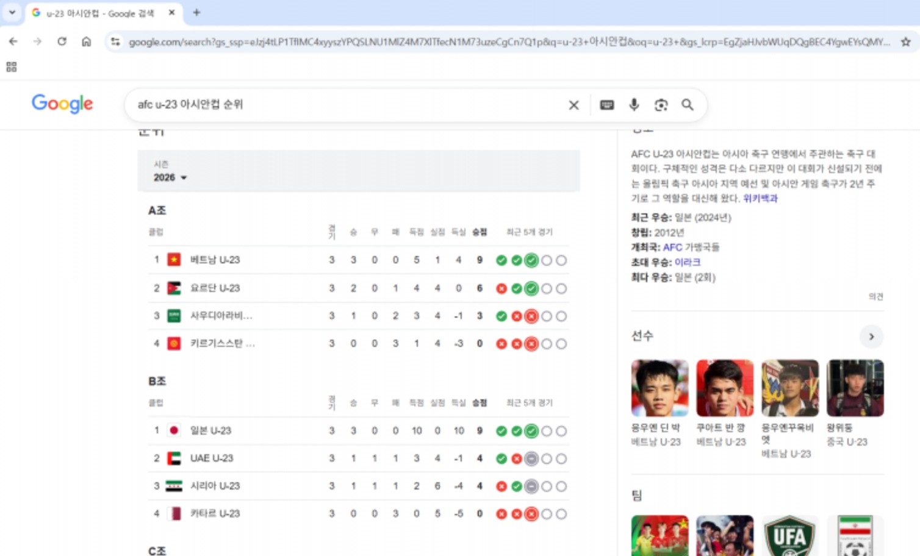Click UAE U-23's highlighted latest draw icon
This screenshot has height=556, width=920.
click(531, 458)
